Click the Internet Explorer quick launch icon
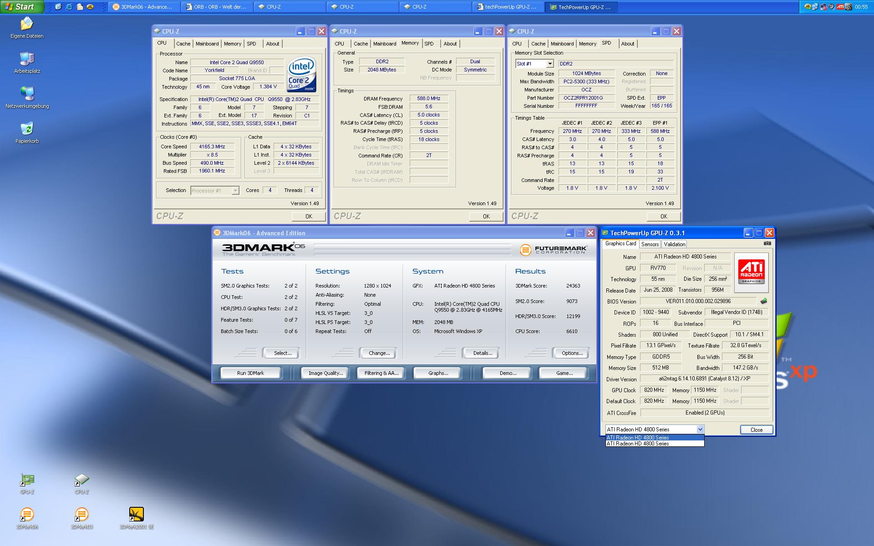This screenshot has width=874, height=546. click(69, 7)
